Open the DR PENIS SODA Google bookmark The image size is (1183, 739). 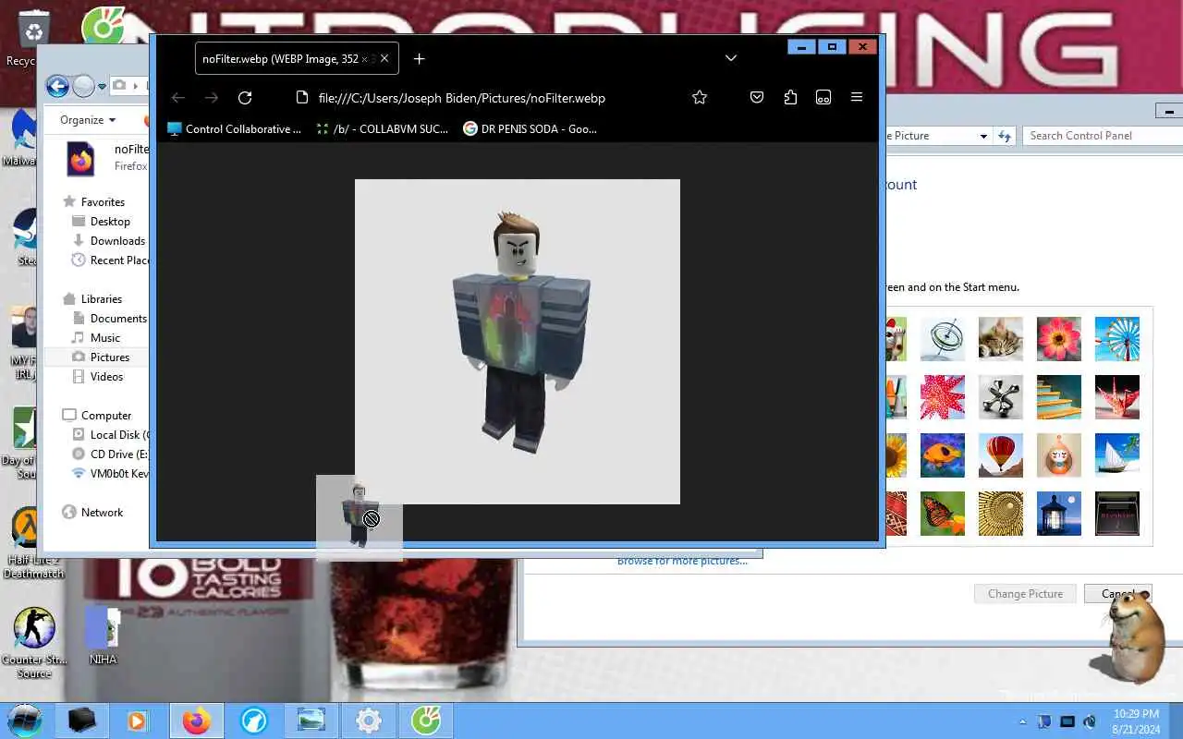click(x=531, y=129)
